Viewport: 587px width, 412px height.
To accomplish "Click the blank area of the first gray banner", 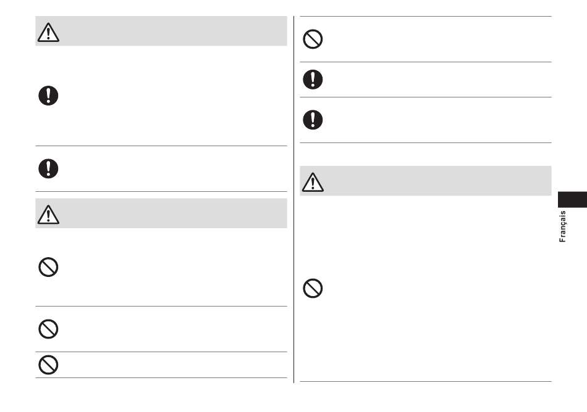I will click(173, 31).
